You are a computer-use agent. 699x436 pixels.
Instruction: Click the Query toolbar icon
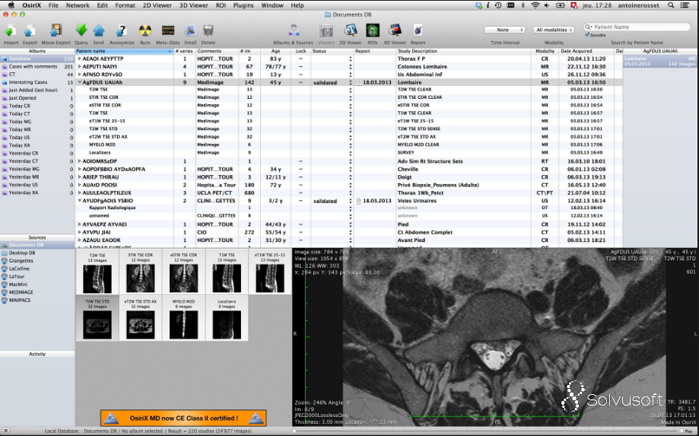81,30
